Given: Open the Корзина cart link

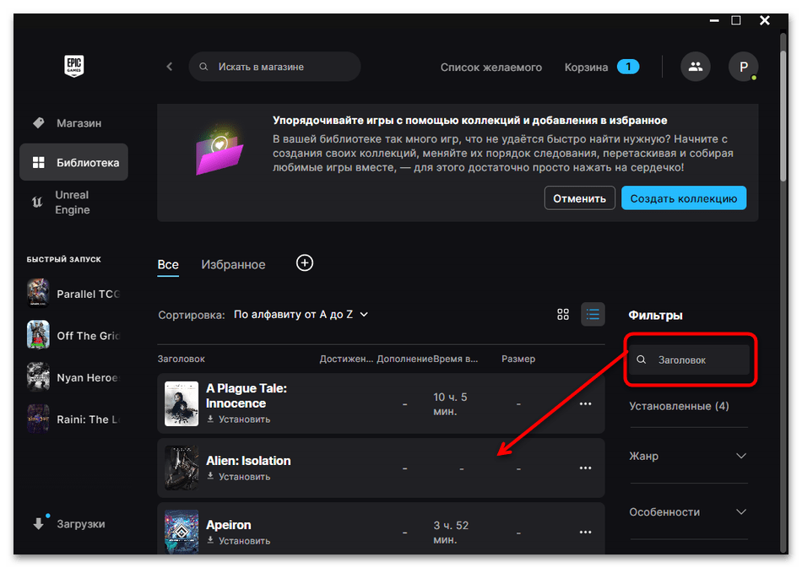Looking at the screenshot, I should click(x=586, y=67).
